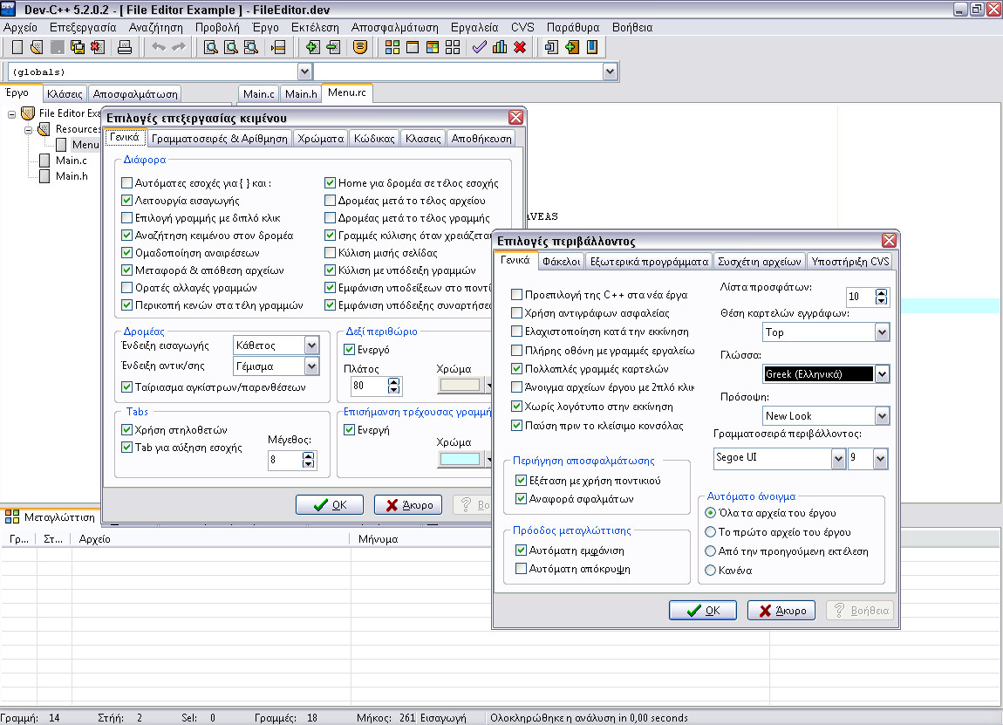Image resolution: width=1003 pixels, height=725 pixels.
Task: Toggle 'Κύλιση μισής σελίδας' checkbox
Action: (x=330, y=253)
